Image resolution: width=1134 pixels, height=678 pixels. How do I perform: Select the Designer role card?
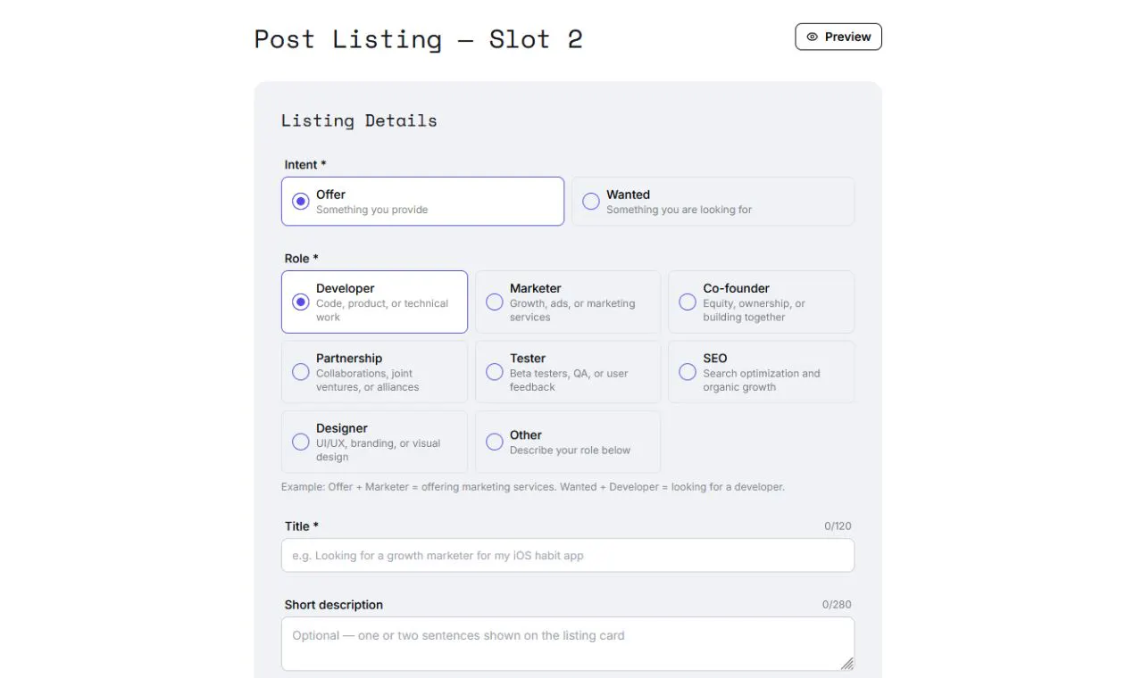click(374, 442)
